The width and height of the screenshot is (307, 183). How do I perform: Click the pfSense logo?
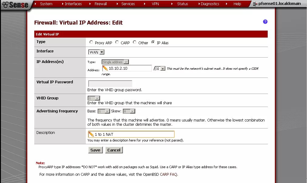click(15, 5)
